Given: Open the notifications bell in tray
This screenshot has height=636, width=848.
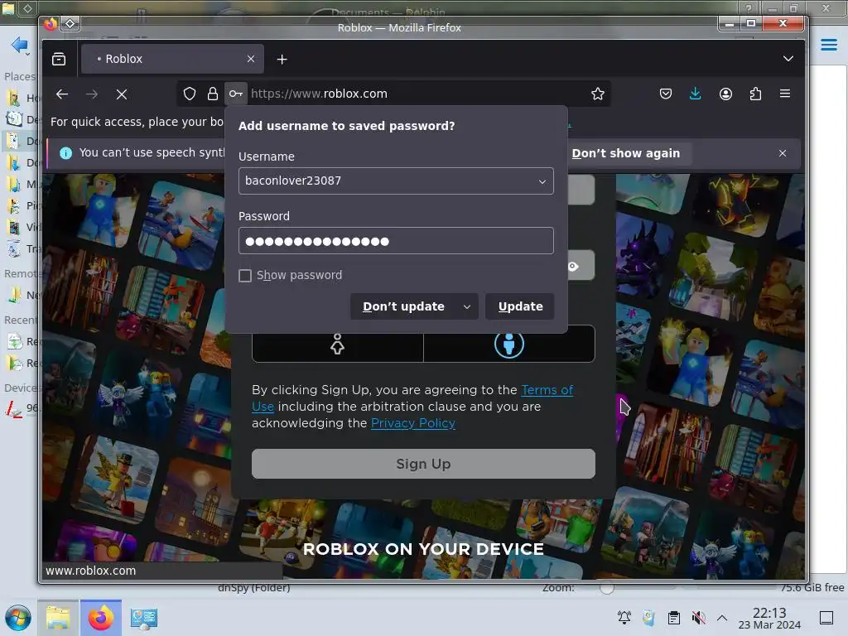Looking at the screenshot, I should point(624,617).
